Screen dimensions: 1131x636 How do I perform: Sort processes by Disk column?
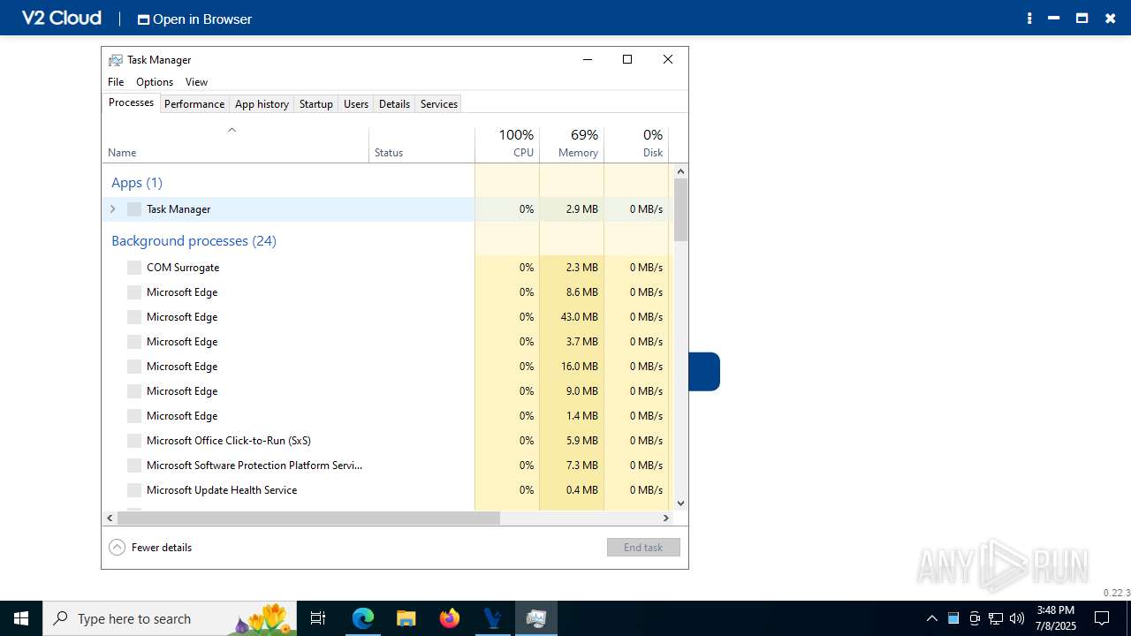click(x=636, y=145)
